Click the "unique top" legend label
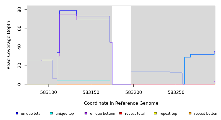The image size is (221, 120). (64, 114)
